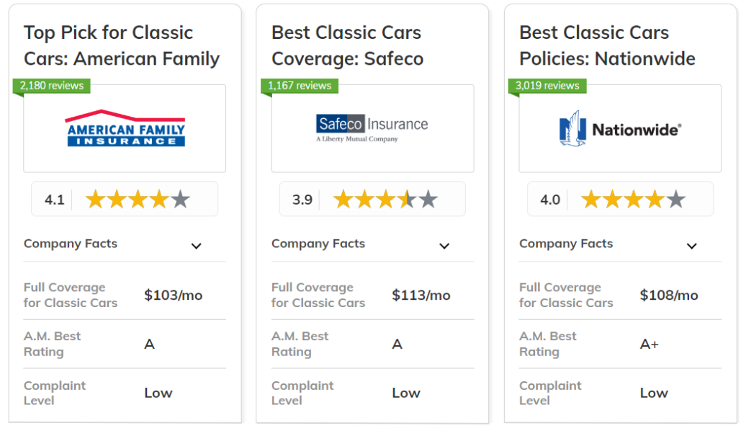Click the 3.9 star rating

[372, 199]
